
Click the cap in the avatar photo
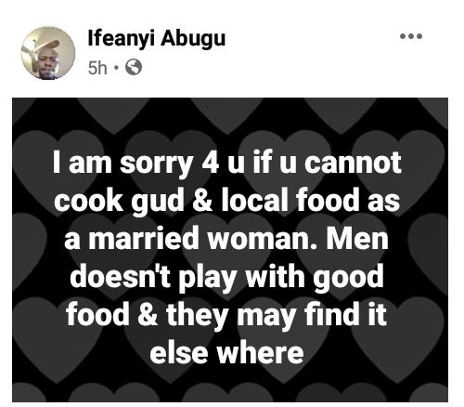(x=47, y=45)
